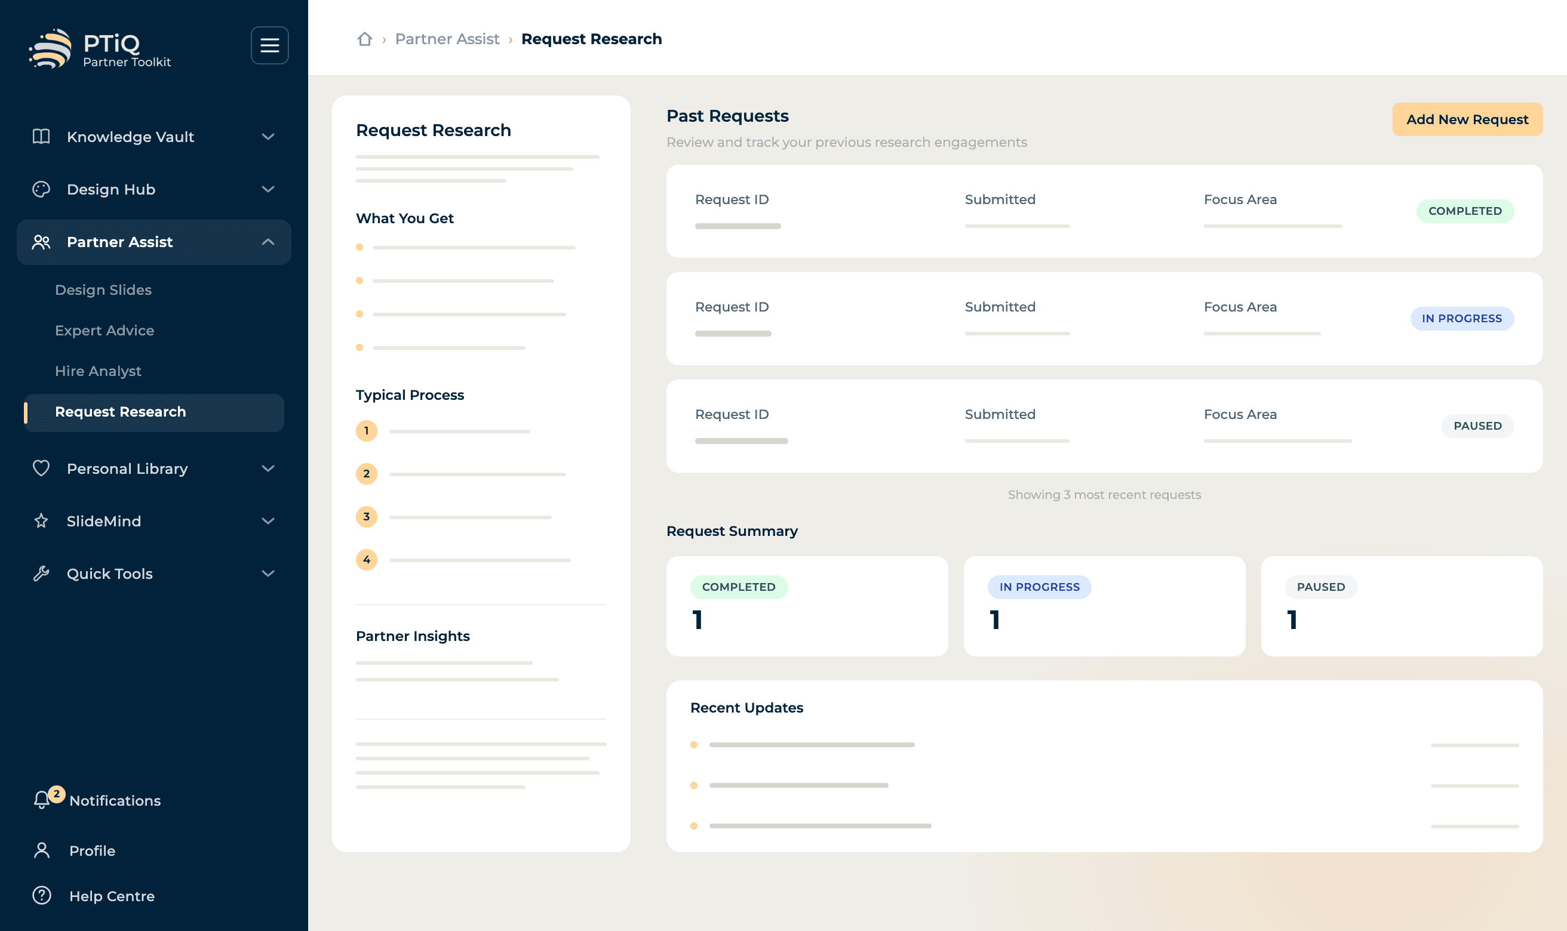Click the home icon in breadcrumb
This screenshot has height=931, width=1567.
point(365,39)
